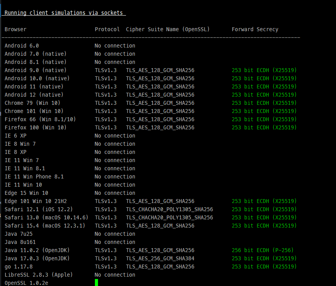Click the 'Protocol' column header

click(107, 29)
